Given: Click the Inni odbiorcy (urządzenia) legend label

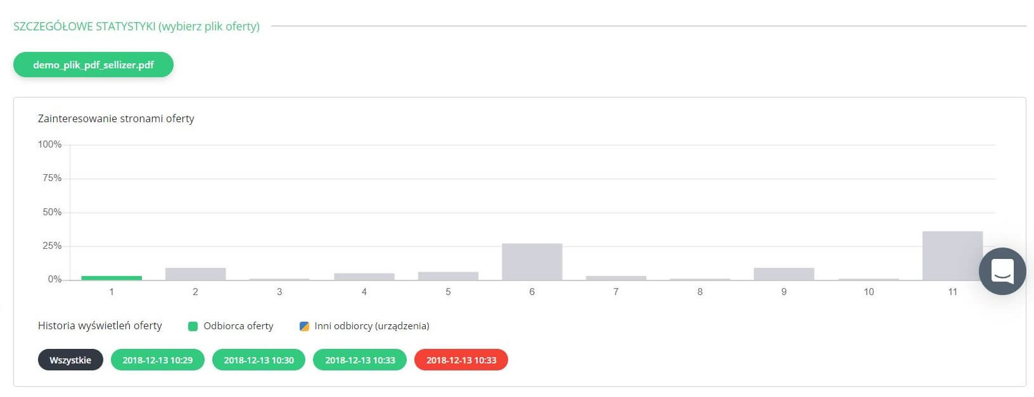Looking at the screenshot, I should 372,326.
